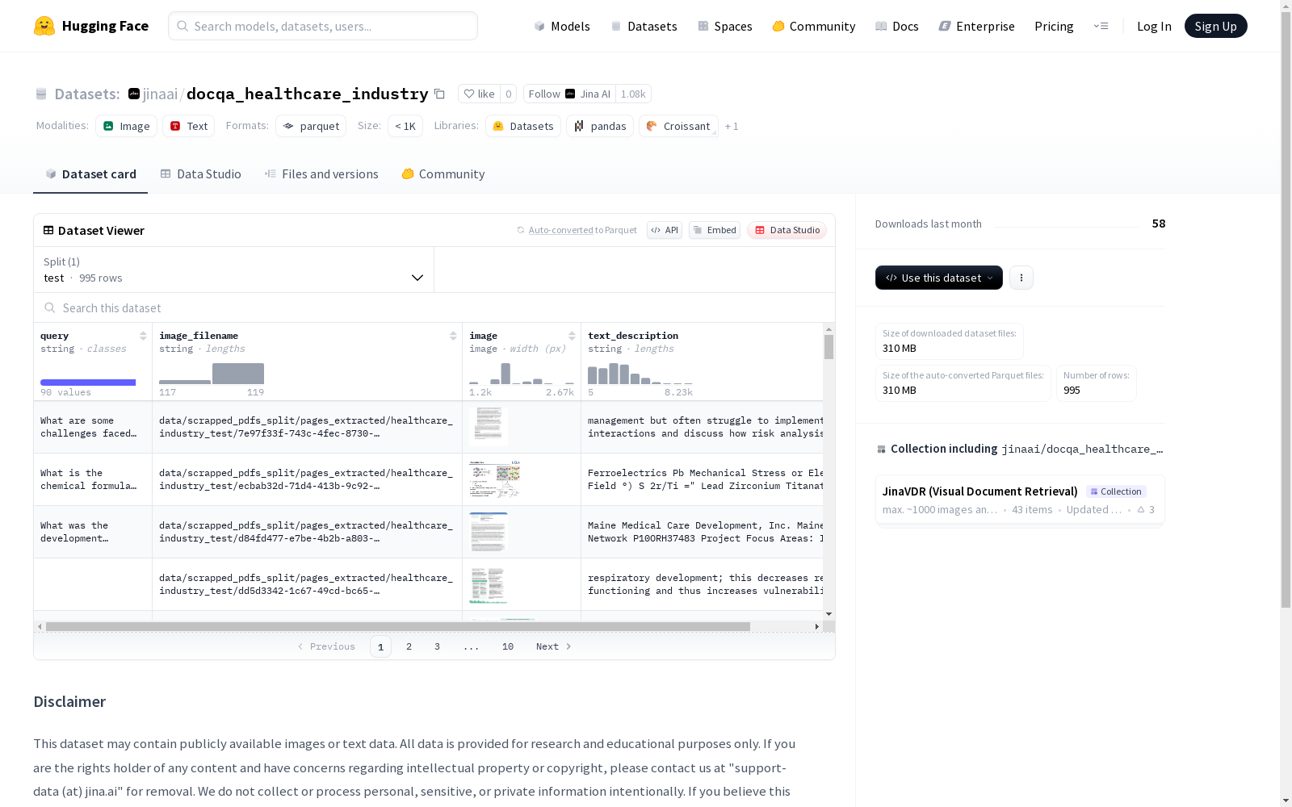Click the image width histogram
This screenshot has width=1292, height=807.
[522, 374]
